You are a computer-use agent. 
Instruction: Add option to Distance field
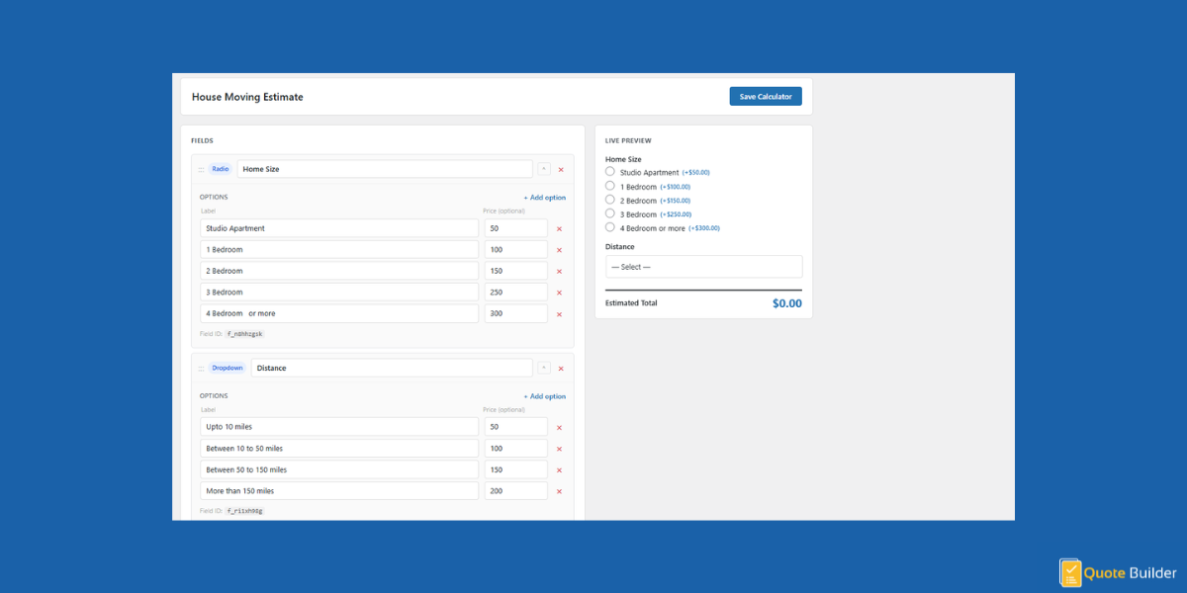click(x=544, y=396)
